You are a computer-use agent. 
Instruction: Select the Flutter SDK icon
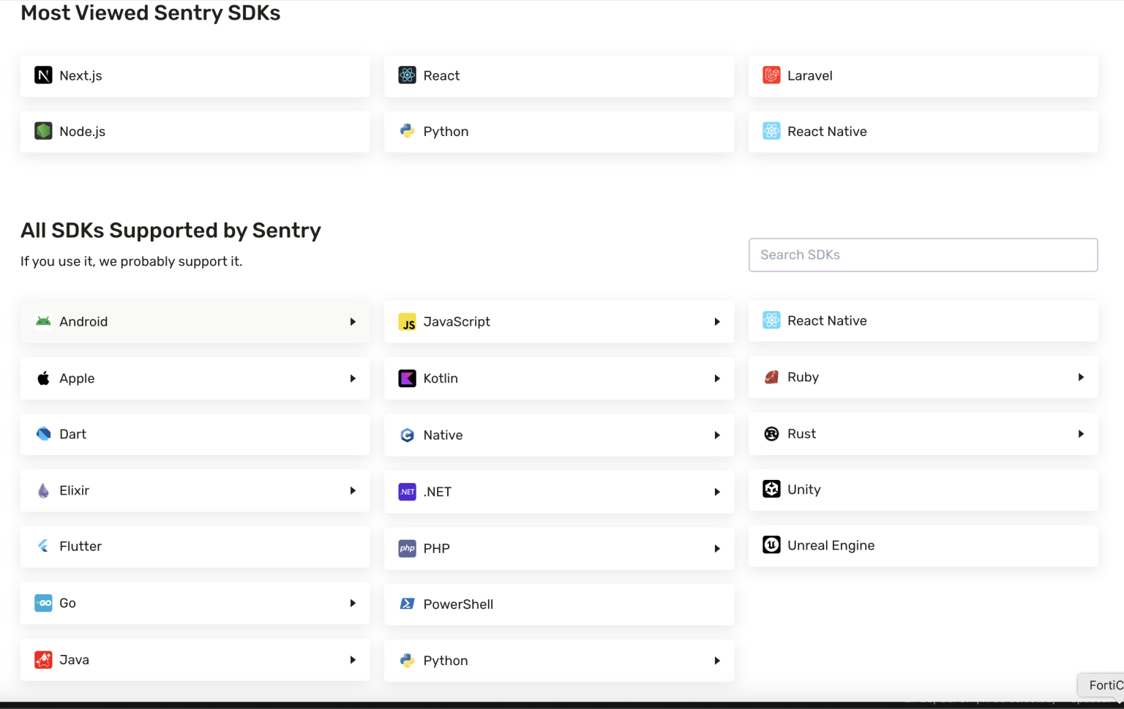click(43, 546)
